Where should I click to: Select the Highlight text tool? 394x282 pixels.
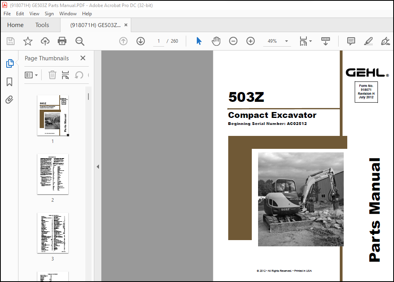click(368, 41)
